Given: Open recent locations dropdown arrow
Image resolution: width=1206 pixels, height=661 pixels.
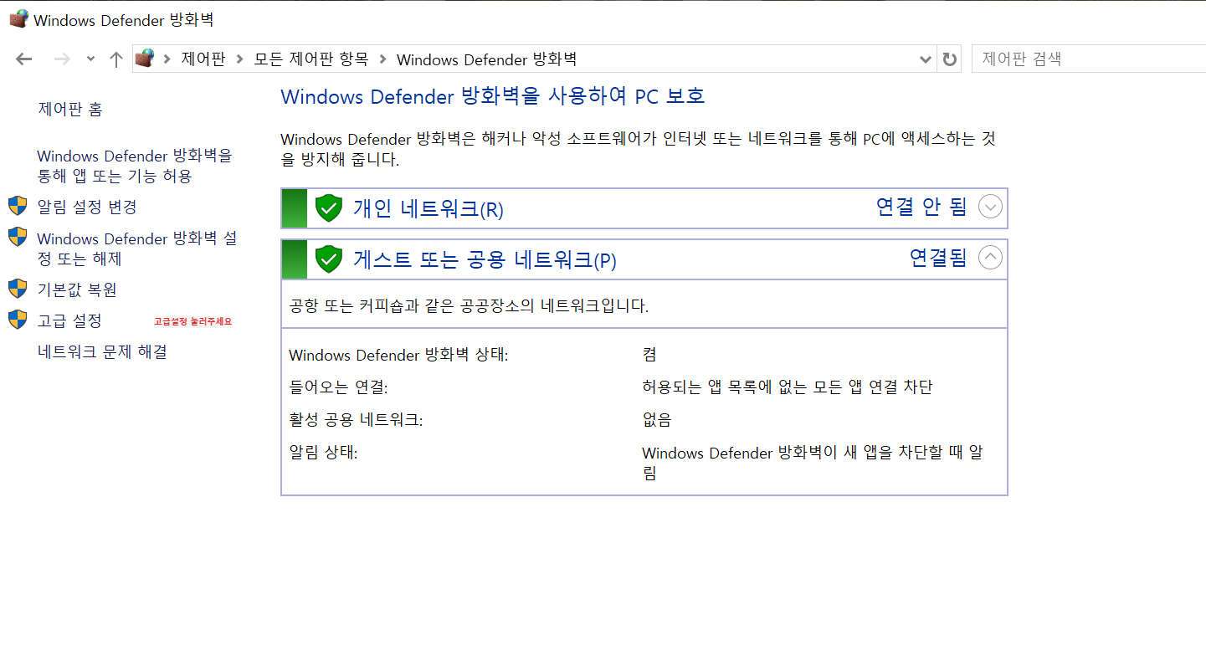Looking at the screenshot, I should [x=90, y=59].
